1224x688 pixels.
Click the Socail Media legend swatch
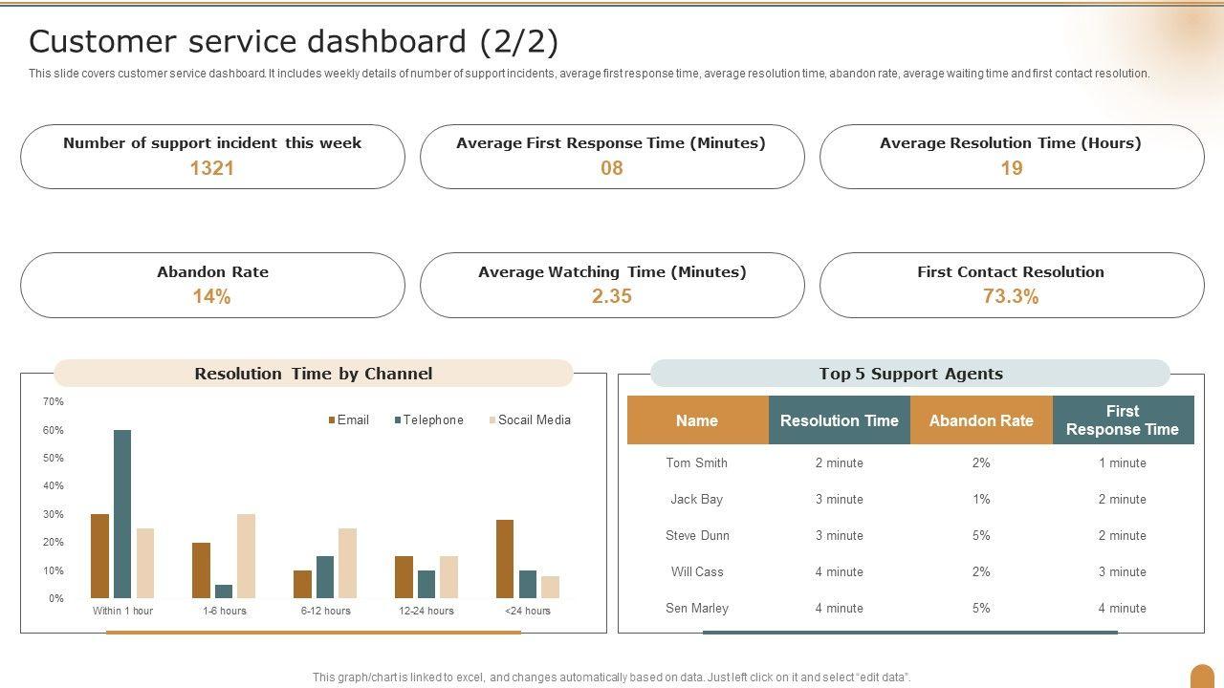coord(492,420)
